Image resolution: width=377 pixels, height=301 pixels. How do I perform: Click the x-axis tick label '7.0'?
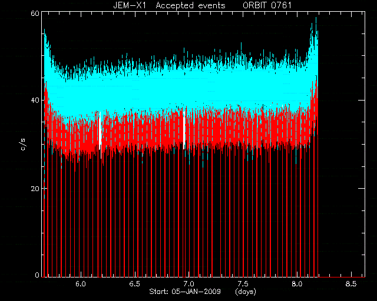pyautogui.click(x=188, y=284)
